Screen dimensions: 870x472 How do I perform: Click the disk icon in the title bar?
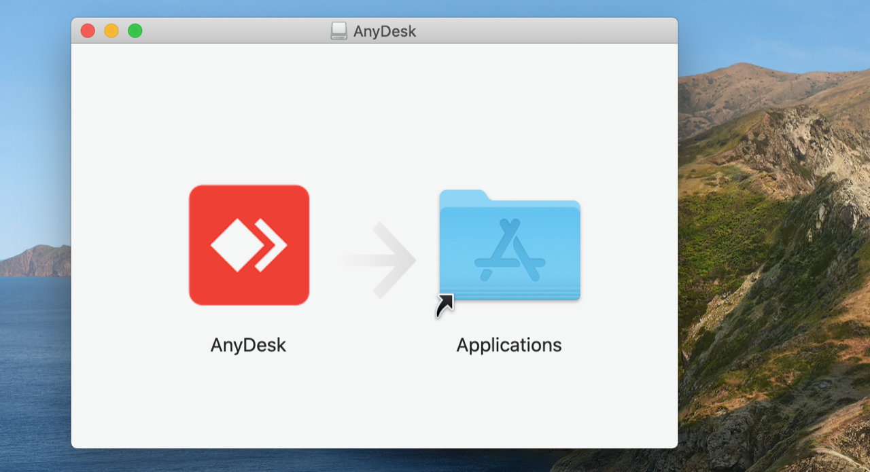coord(338,31)
